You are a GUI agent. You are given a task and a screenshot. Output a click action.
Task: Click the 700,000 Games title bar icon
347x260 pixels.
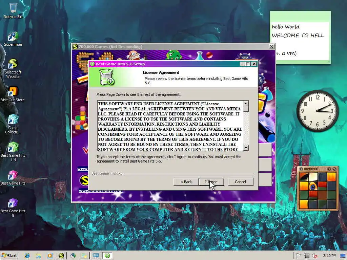[x=75, y=47]
